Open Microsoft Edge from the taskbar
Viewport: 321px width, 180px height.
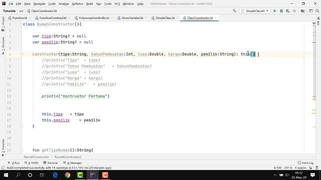pos(55,175)
